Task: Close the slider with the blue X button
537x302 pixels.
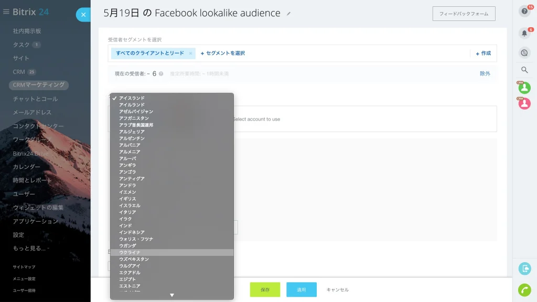Action: (83, 15)
